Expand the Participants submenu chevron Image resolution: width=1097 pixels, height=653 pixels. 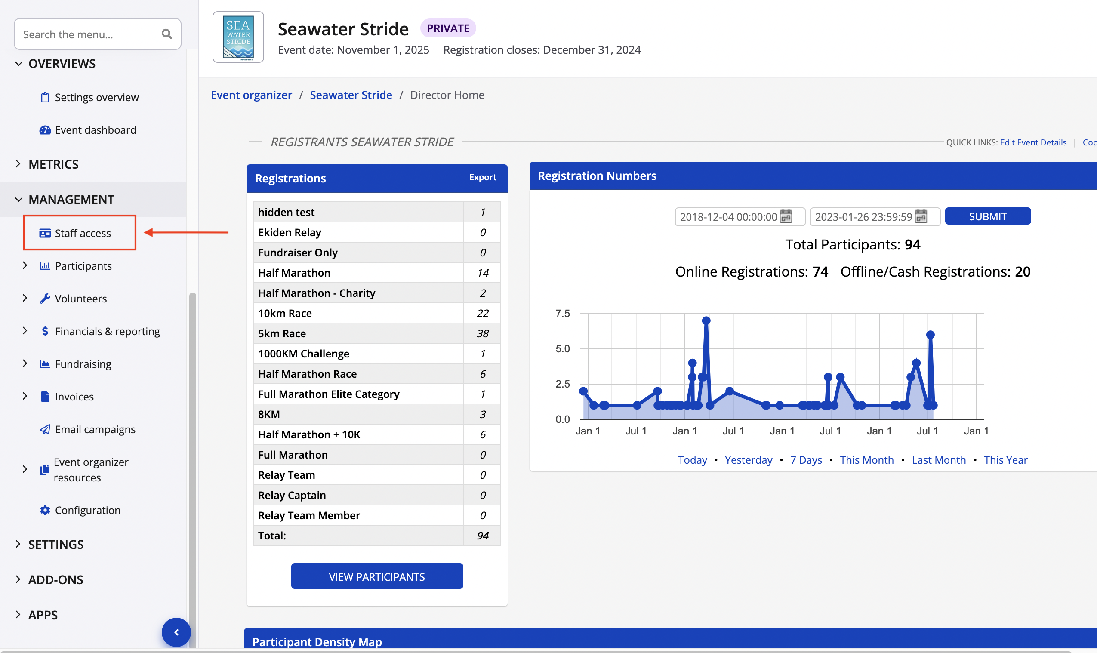(x=25, y=265)
